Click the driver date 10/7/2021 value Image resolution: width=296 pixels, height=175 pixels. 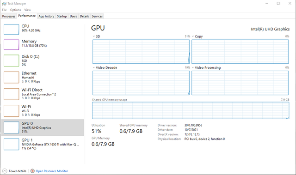point(191,130)
